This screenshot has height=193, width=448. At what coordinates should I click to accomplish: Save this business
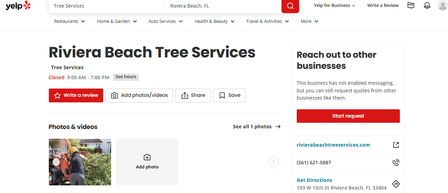click(229, 95)
